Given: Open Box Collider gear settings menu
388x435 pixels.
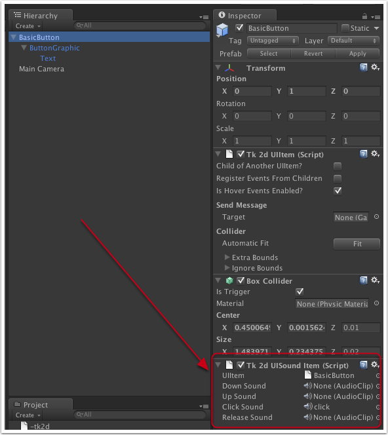Looking at the screenshot, I should (376, 280).
